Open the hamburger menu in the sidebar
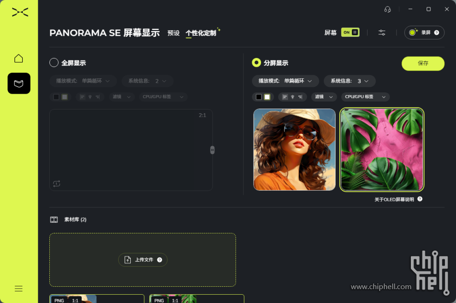The height and width of the screenshot is (303, 456). coord(19,289)
